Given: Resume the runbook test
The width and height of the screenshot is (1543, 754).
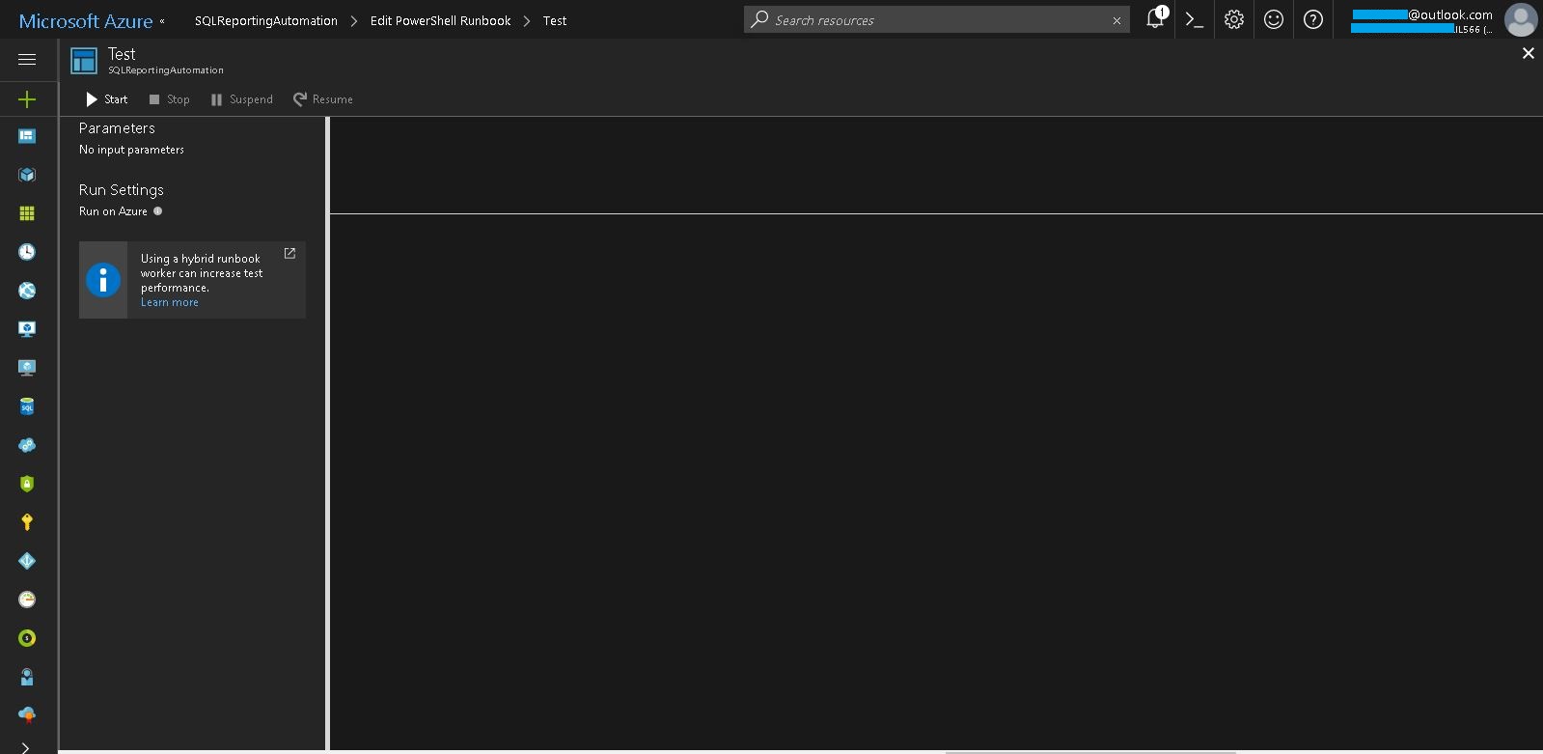Looking at the screenshot, I should (x=323, y=99).
